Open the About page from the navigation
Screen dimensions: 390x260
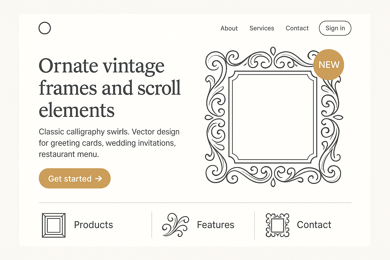point(229,28)
